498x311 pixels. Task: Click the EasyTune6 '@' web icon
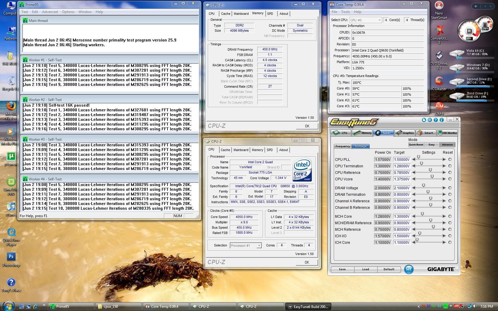tap(430, 120)
